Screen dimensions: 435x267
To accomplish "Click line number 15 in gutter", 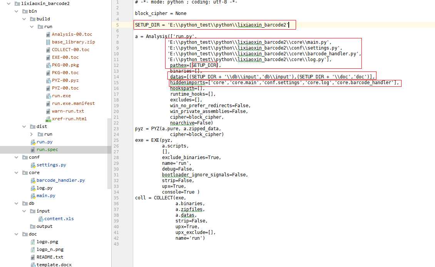I will 116,83.
